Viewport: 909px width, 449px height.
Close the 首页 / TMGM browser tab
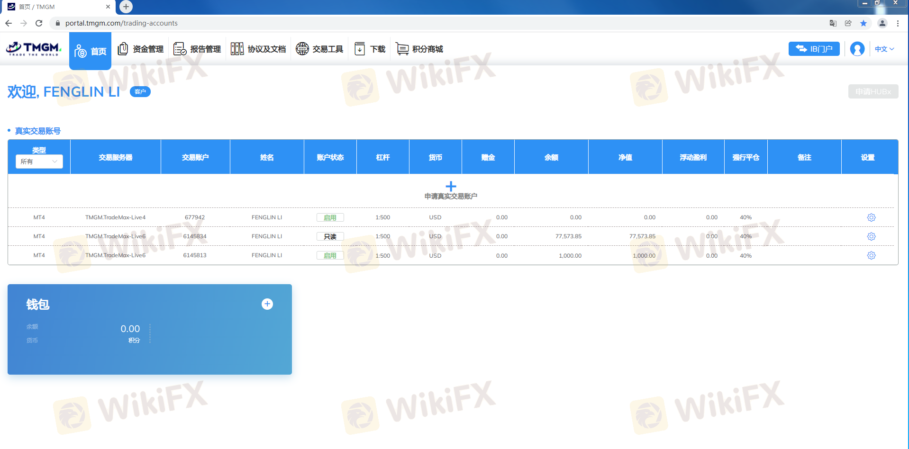(x=108, y=7)
